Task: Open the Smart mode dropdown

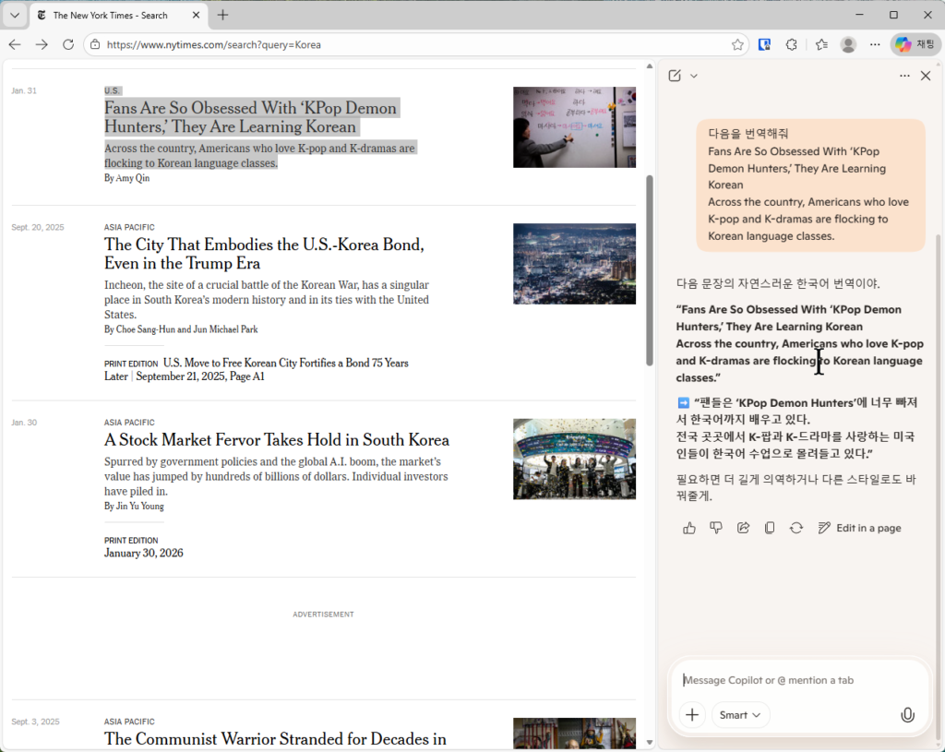Action: [740, 715]
